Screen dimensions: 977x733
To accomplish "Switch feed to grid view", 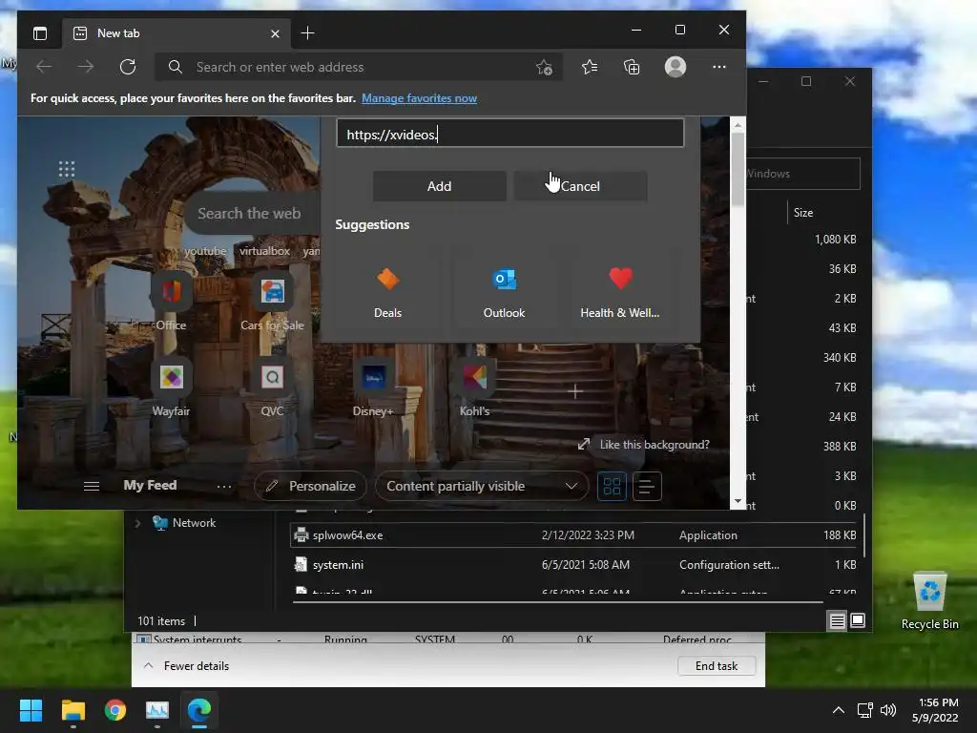I will click(x=612, y=486).
